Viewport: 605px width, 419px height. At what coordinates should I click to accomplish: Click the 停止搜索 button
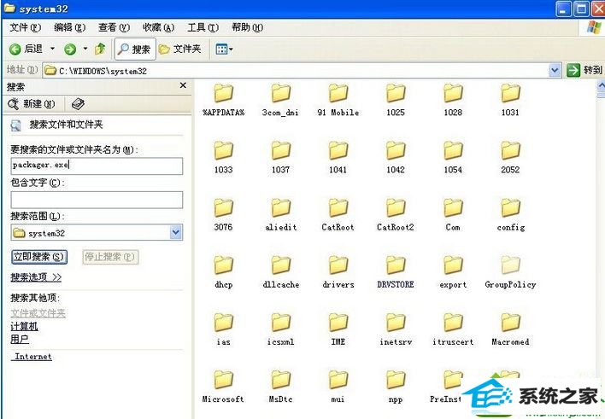point(110,257)
